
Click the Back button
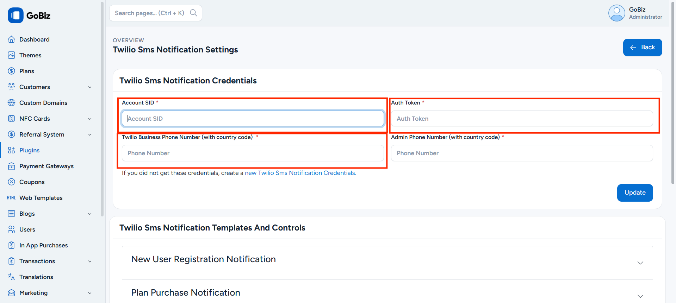[x=642, y=48]
